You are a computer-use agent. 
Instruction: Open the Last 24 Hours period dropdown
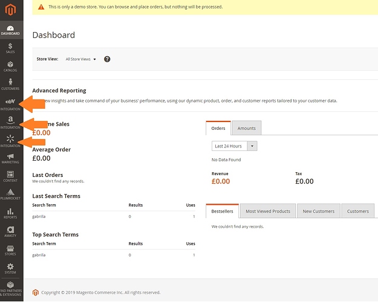[234, 146]
